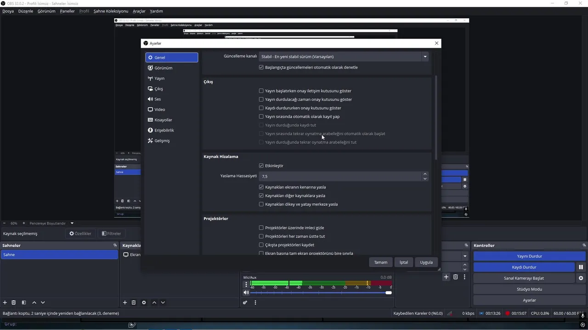Image resolution: width=588 pixels, height=330 pixels.
Task: Switch to Yayın settings tab
Action: [172, 78]
